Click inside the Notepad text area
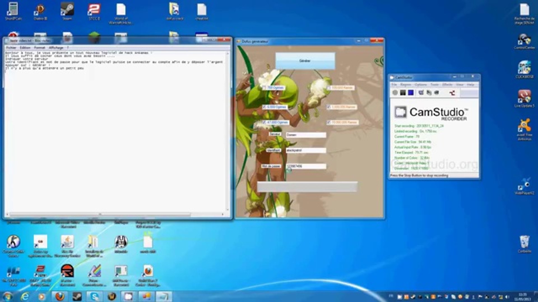538x302 pixels. point(115,131)
